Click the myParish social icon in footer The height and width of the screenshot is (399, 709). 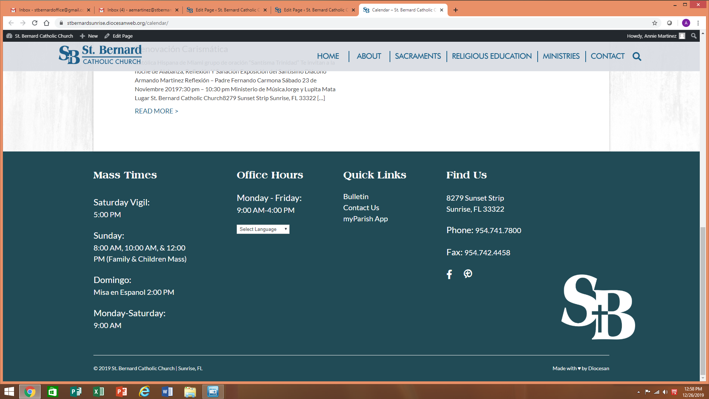(x=468, y=274)
